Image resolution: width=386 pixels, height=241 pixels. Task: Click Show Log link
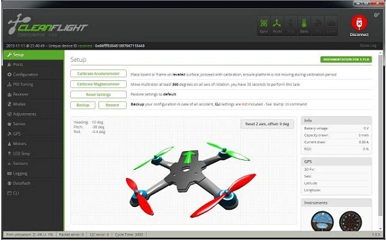click(368, 46)
